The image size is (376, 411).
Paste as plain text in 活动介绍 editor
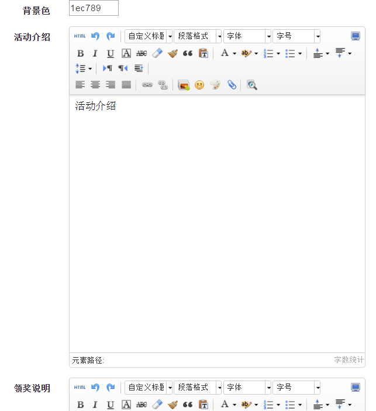click(x=203, y=53)
